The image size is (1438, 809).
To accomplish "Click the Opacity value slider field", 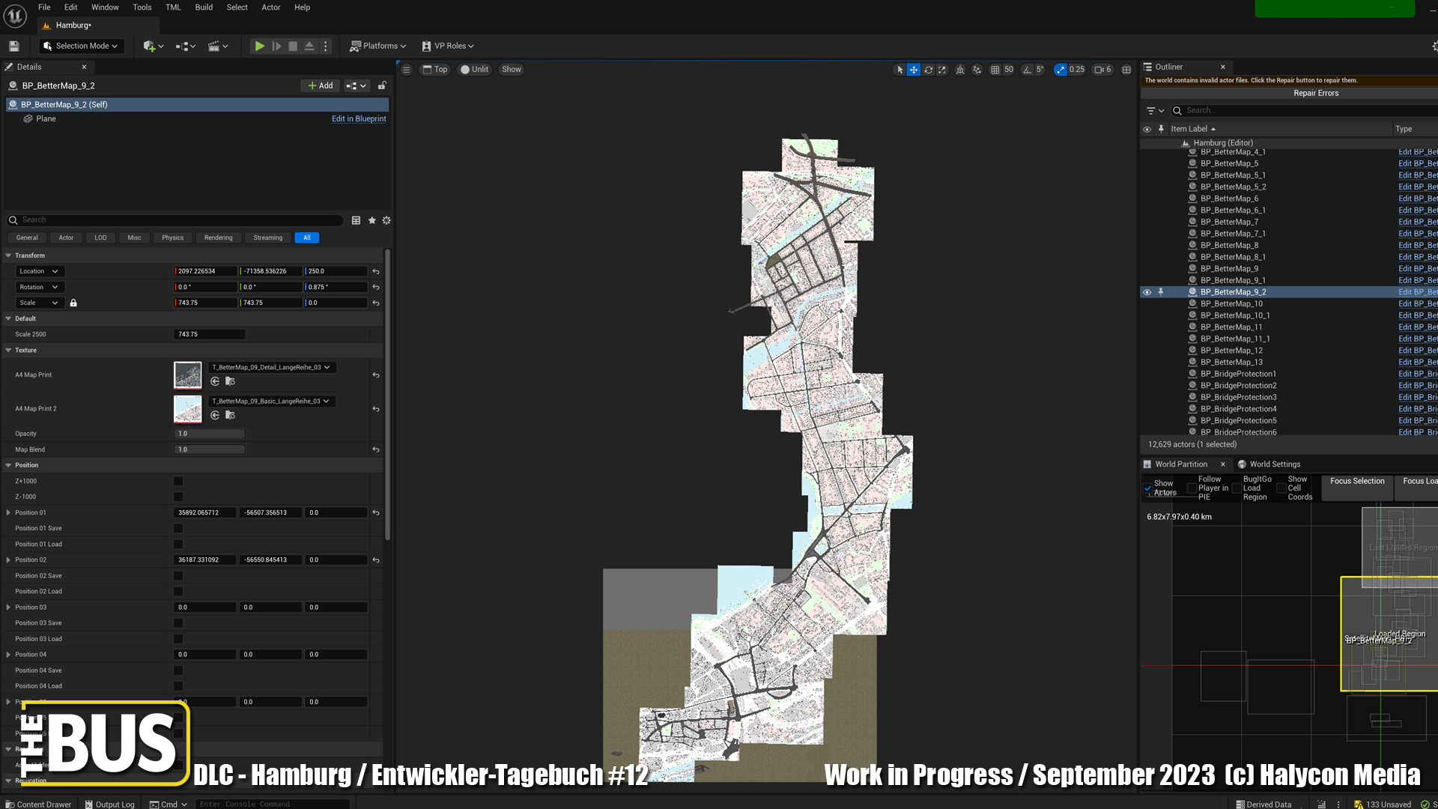I will [209, 434].
